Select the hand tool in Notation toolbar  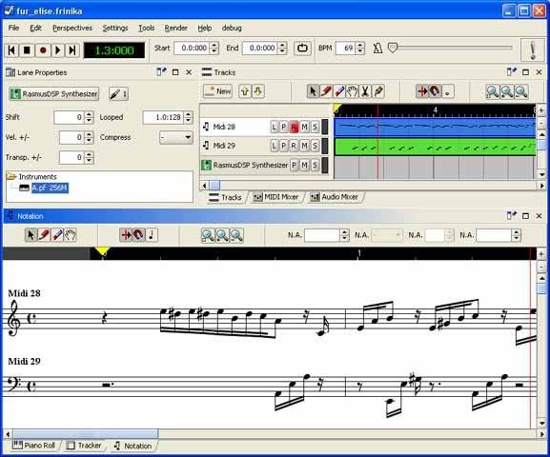click(71, 235)
